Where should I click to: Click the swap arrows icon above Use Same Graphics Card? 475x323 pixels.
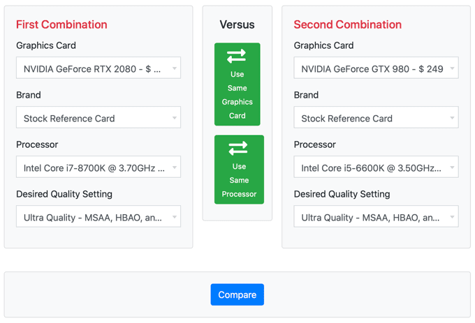coord(237,55)
